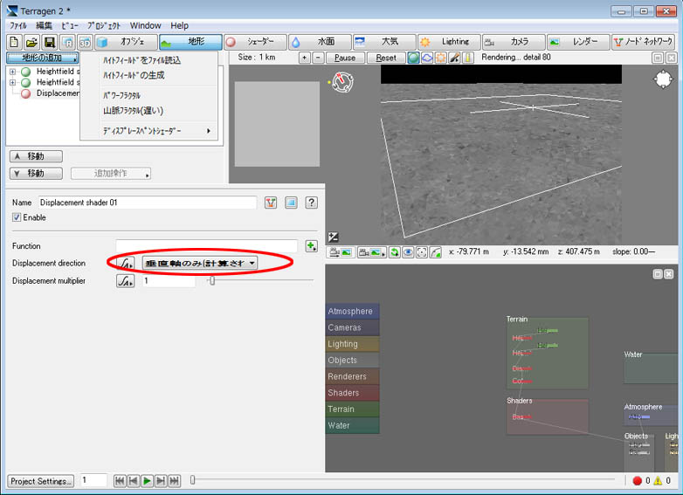The height and width of the screenshot is (495, 683).
Task: Click the blue preview window icon beside Name
Action: [291, 203]
